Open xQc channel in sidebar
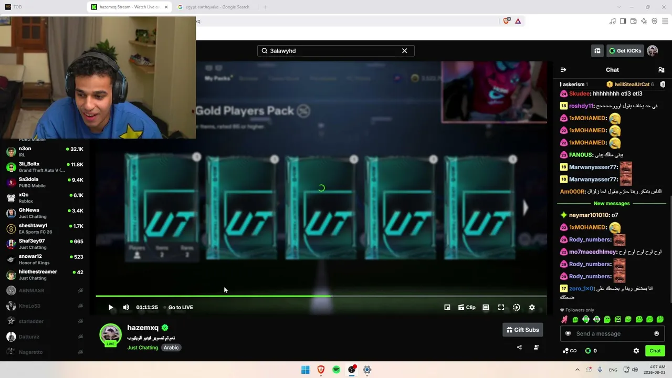 (45, 198)
